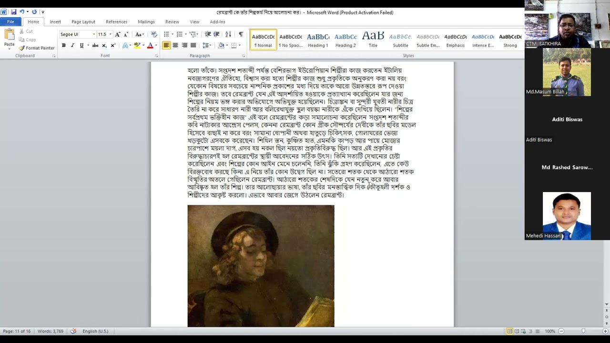Go to the Mailings tab
The height and width of the screenshot is (343, 610).
(146, 22)
